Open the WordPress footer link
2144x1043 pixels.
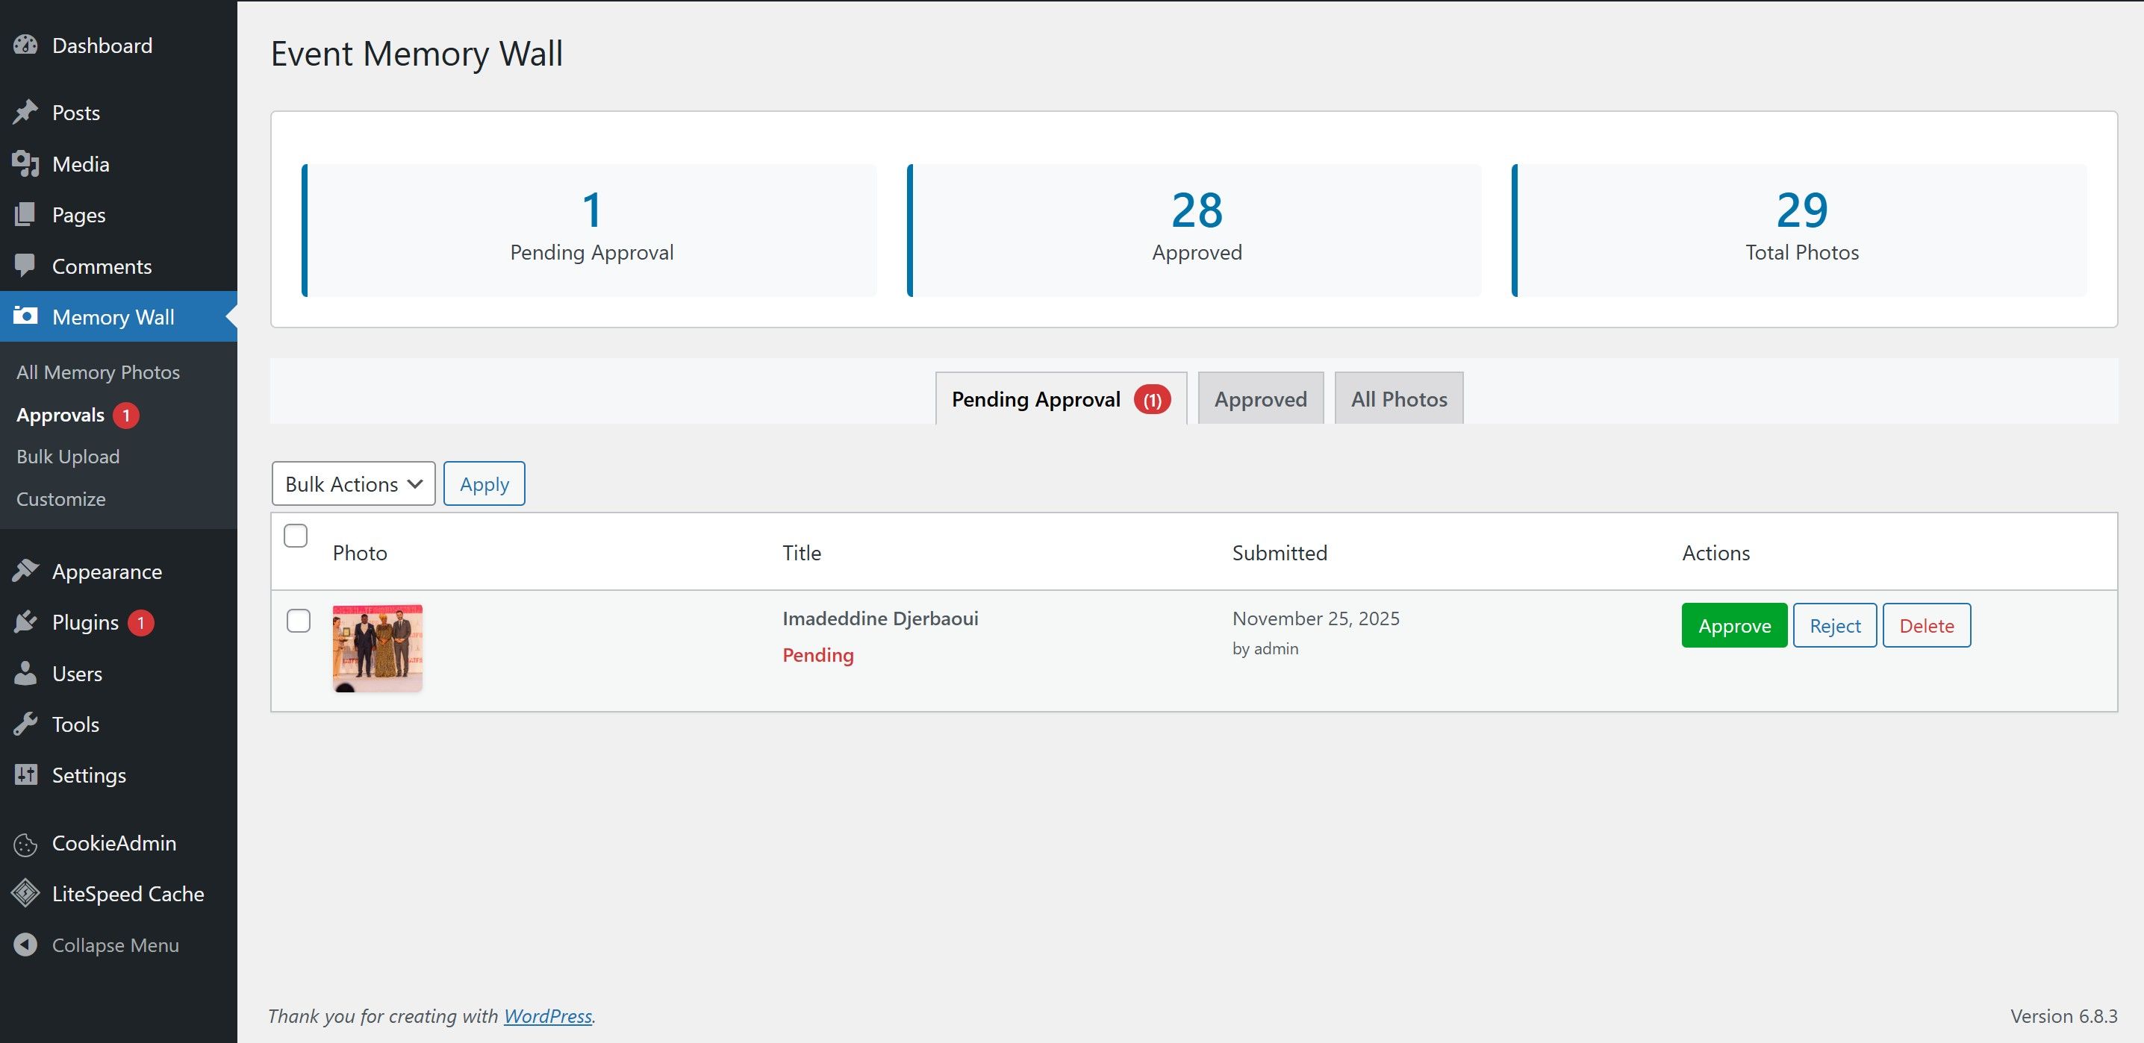point(548,1015)
